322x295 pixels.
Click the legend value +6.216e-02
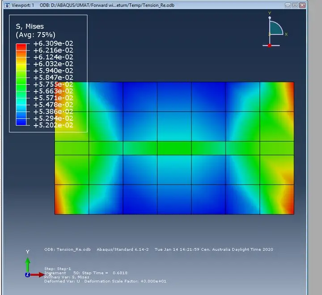point(53,51)
